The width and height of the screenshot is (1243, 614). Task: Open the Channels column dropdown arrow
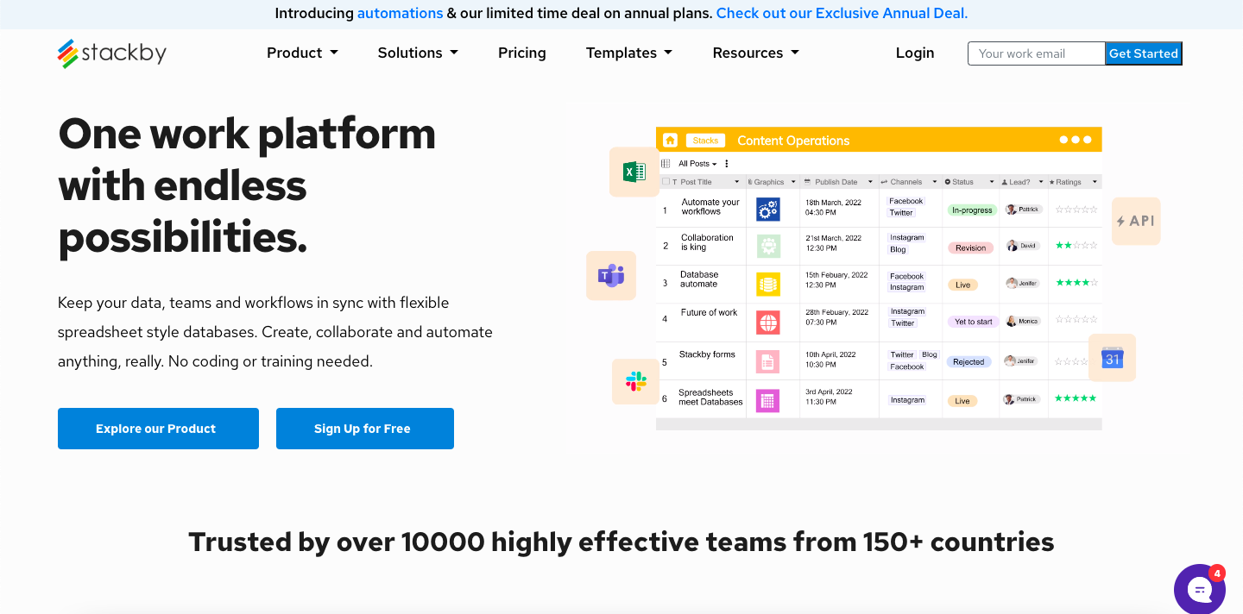[934, 182]
